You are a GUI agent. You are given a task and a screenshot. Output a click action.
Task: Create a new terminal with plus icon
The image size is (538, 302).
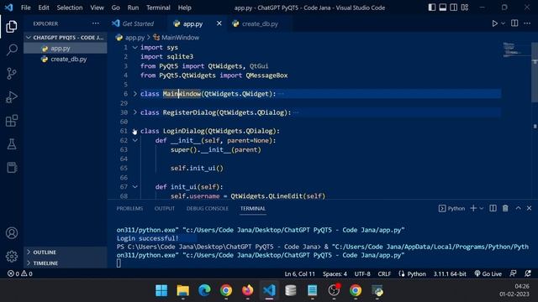click(473, 208)
